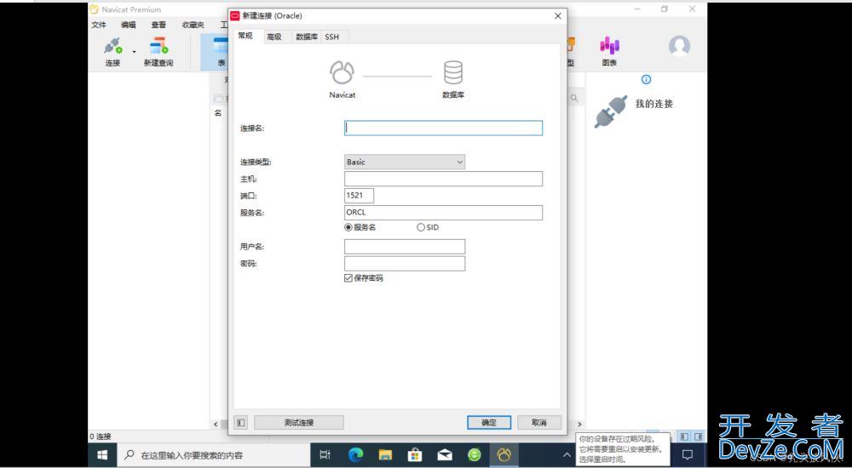The width and height of the screenshot is (852, 468).
Task: Toggle the right pane layout icon in status bar
Action: 699,437
